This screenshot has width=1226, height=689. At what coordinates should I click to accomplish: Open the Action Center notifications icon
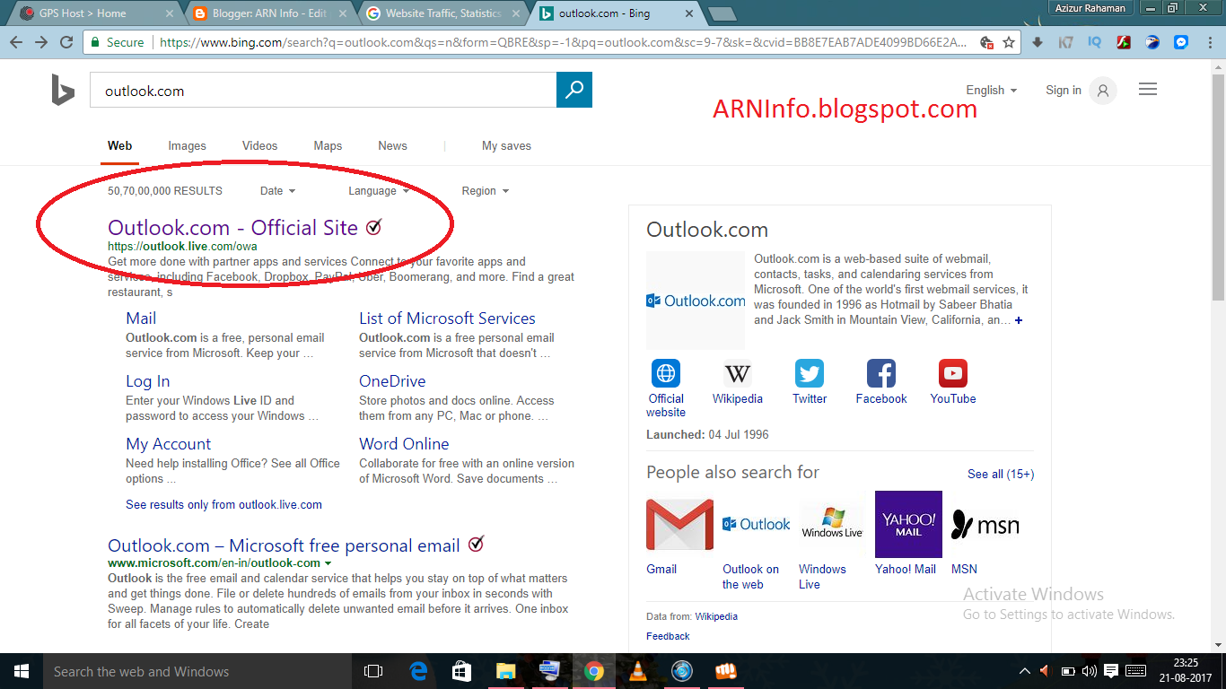1111,671
